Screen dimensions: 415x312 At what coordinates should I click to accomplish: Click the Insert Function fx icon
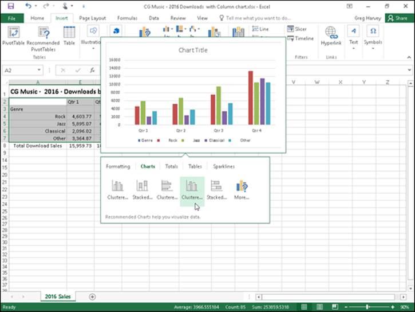click(x=92, y=70)
